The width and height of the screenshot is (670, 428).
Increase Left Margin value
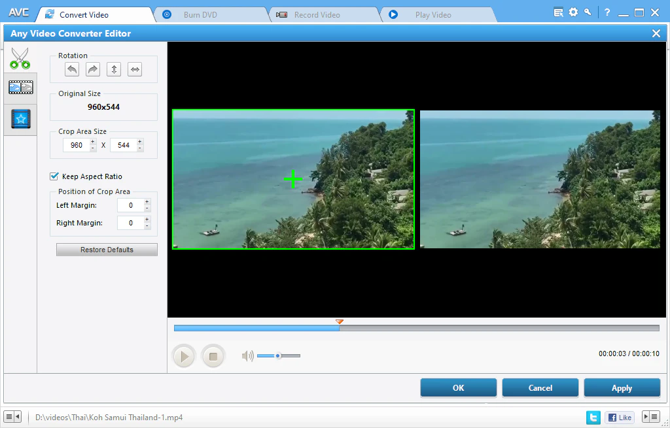coord(145,203)
